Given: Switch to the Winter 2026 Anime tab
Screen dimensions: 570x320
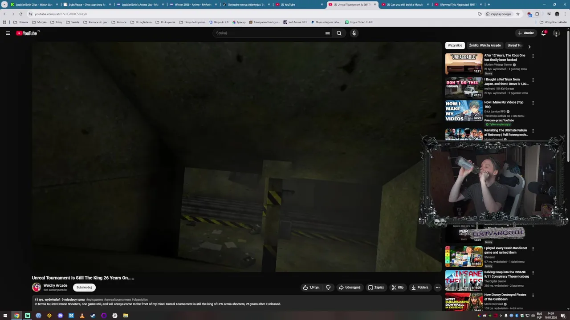Looking at the screenshot, I should point(193,4).
